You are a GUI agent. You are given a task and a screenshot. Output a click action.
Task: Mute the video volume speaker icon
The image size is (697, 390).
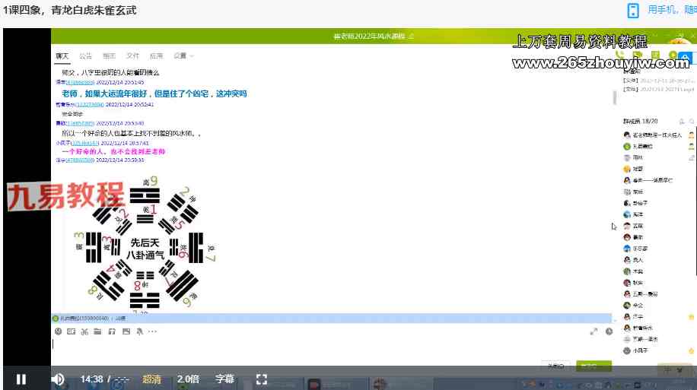pos(58,379)
